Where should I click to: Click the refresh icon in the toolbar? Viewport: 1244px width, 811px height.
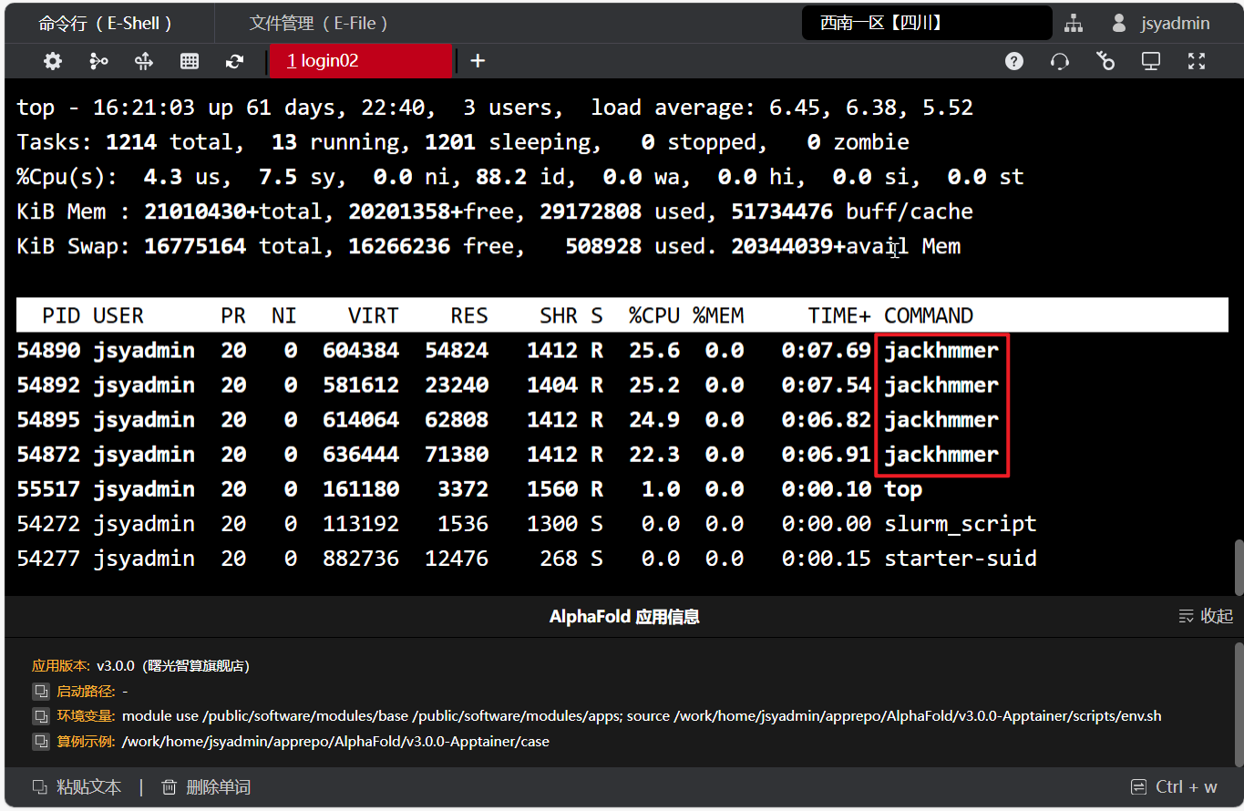(234, 61)
